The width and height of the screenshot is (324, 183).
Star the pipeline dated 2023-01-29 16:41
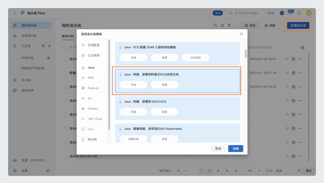click(x=287, y=59)
